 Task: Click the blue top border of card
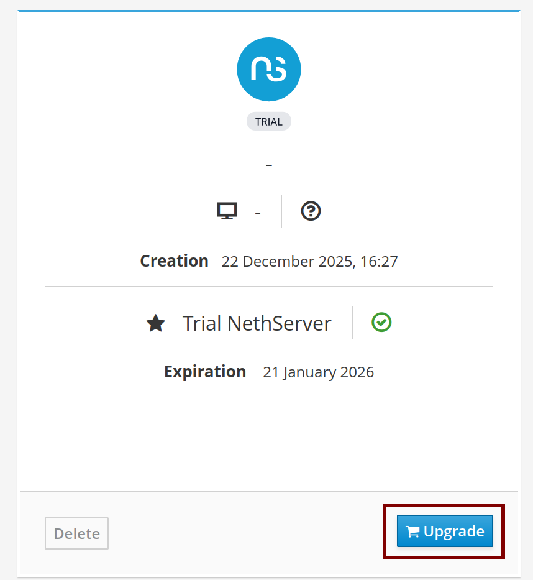tap(268, 11)
